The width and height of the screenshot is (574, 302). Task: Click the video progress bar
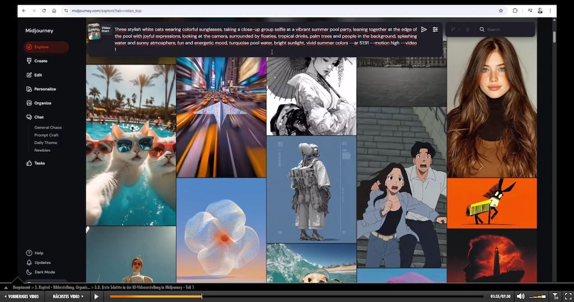[x=296, y=296]
